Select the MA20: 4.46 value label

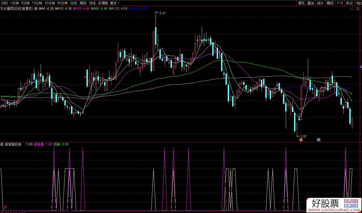coord(81,9)
